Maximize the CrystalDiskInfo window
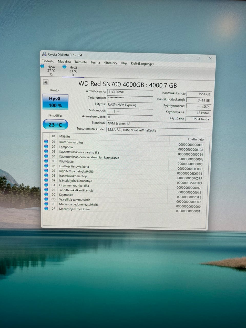 (198, 58)
